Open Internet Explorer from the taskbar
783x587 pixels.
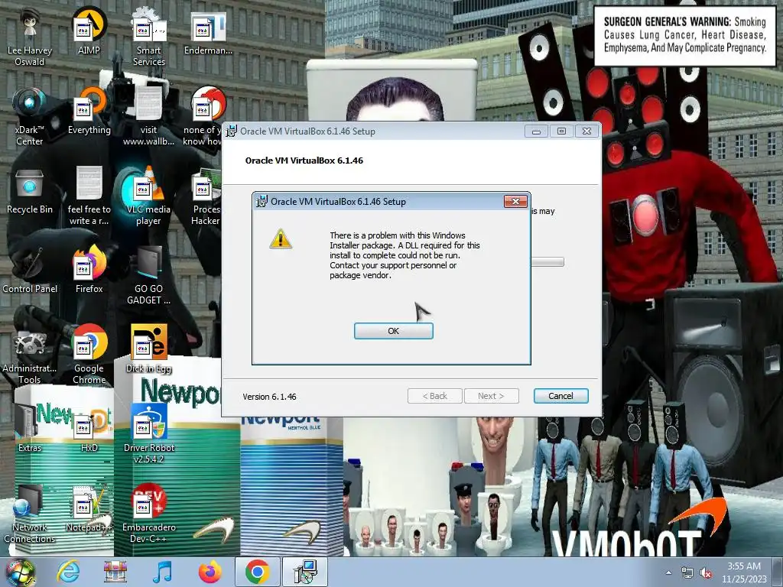68,572
